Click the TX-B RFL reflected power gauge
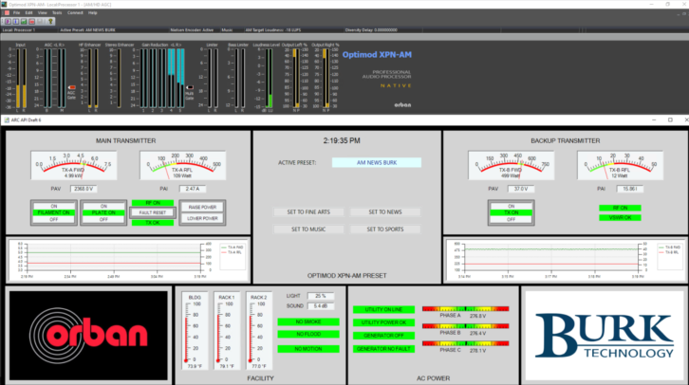This screenshot has height=385, width=689. pyautogui.click(x=620, y=166)
